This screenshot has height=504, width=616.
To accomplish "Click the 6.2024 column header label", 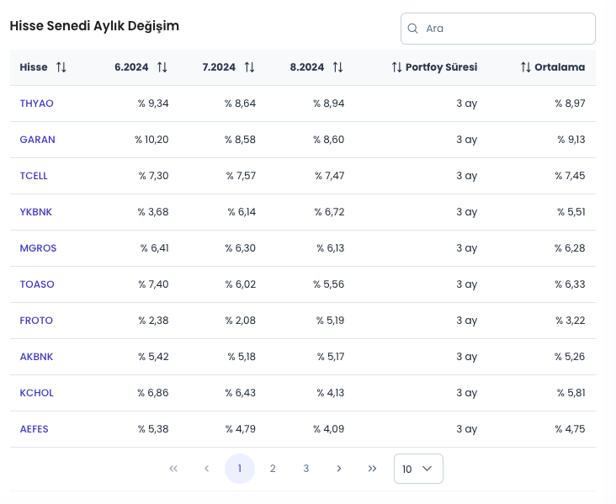I will coord(131,67).
